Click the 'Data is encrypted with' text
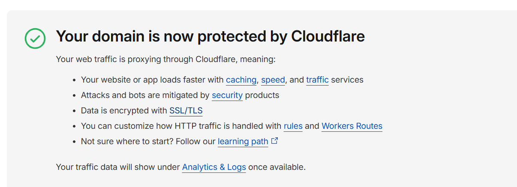The image size is (517, 187). click(x=124, y=110)
